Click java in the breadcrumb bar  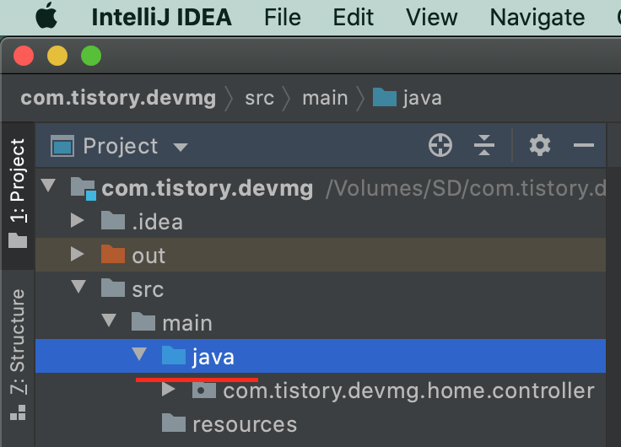click(x=422, y=98)
